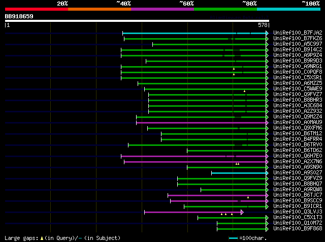
Task: Click the purple alignment bar for A0MAU9
Action: click(x=201, y=123)
